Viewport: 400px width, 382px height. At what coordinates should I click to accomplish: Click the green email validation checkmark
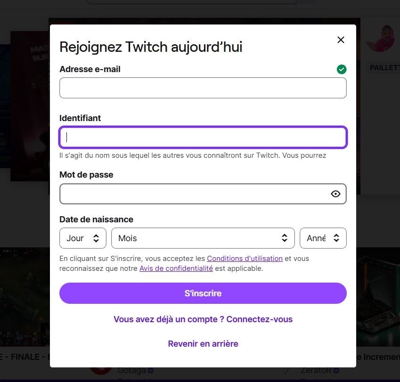point(341,69)
